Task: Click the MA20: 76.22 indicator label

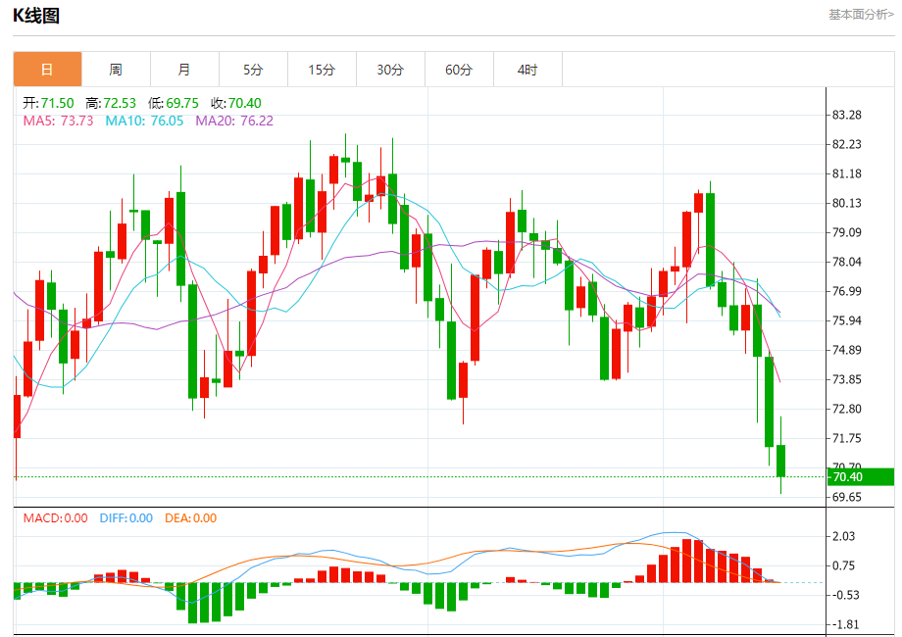Action: coord(234,121)
